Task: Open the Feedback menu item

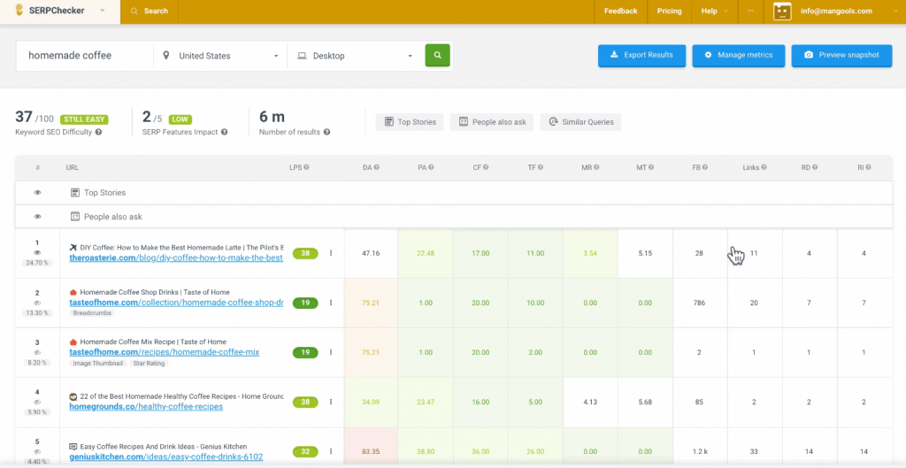Action: pos(620,11)
